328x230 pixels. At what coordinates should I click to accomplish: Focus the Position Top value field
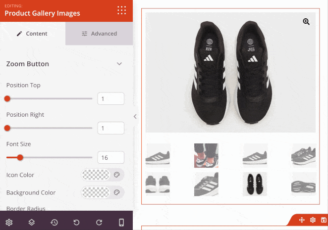click(x=110, y=98)
